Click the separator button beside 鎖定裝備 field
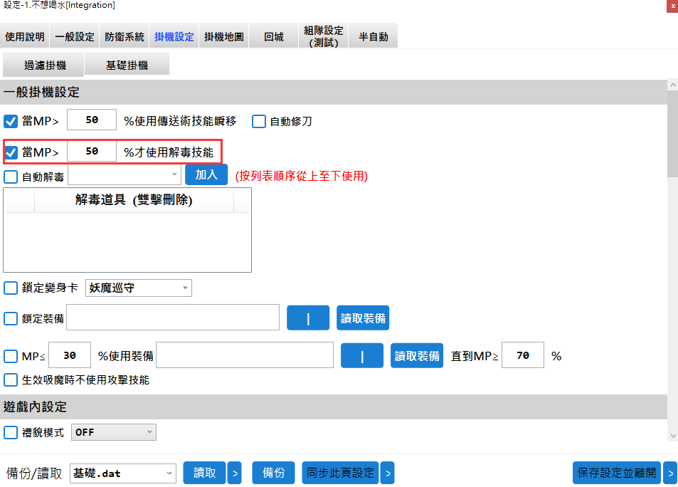This screenshot has height=487, width=678. [308, 318]
